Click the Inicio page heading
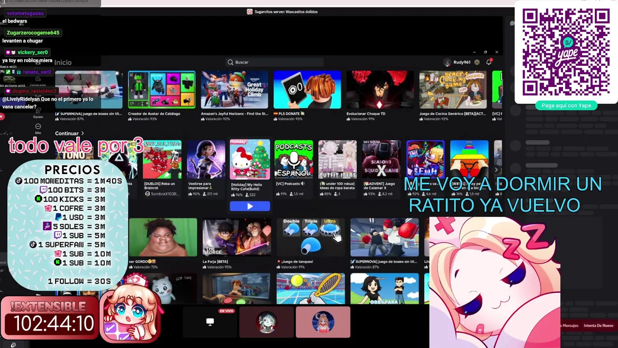This screenshot has height=348, width=618. click(x=63, y=62)
